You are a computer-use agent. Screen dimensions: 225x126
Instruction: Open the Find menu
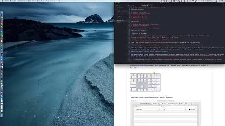(x=30, y=1)
